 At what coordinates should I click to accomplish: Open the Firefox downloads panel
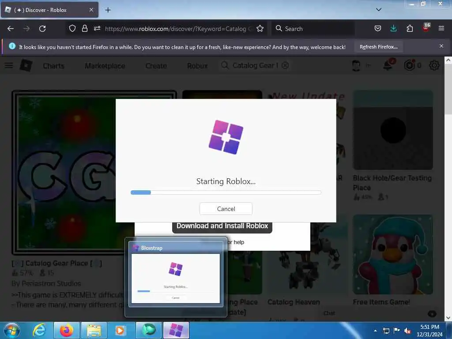click(x=393, y=29)
